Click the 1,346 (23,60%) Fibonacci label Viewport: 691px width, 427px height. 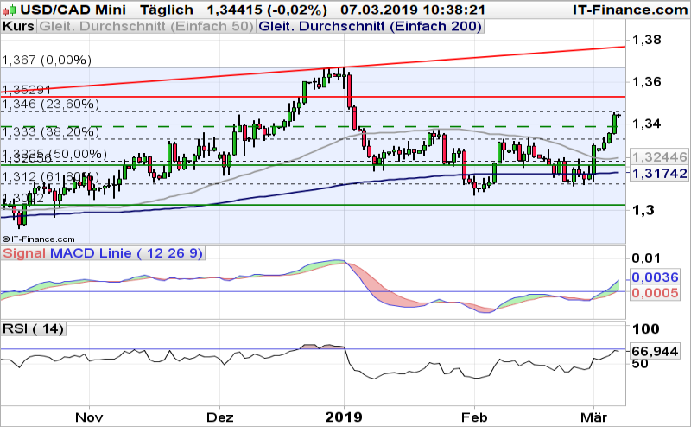click(x=51, y=104)
